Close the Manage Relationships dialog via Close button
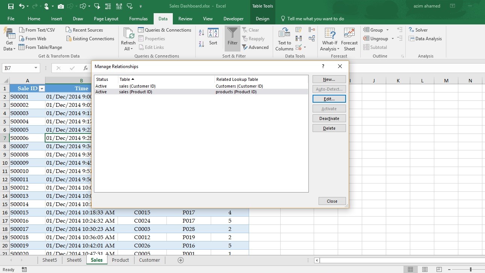This screenshot has width=485, height=273. (x=332, y=201)
